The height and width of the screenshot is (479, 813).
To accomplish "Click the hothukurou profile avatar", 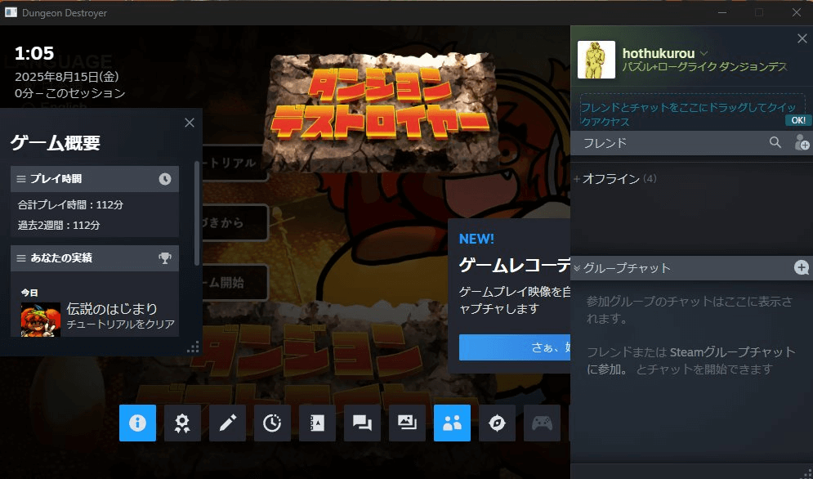I will click(596, 60).
